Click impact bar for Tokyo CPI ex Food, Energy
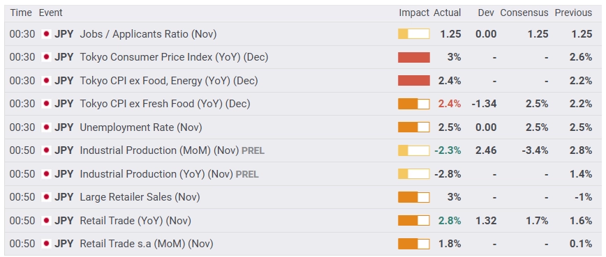The height and width of the screenshot is (257, 606). [x=413, y=81]
